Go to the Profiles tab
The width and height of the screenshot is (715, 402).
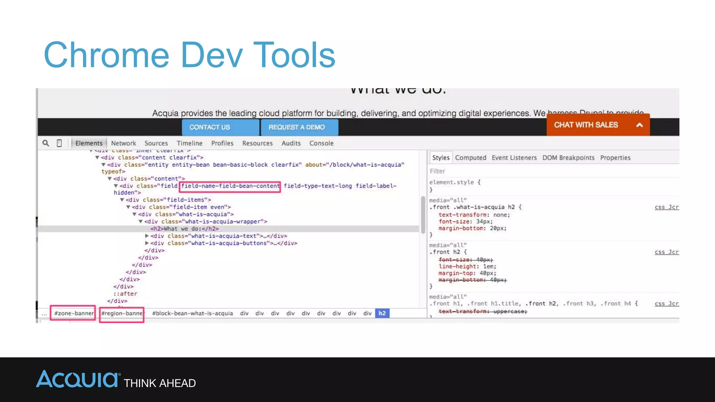(222, 143)
